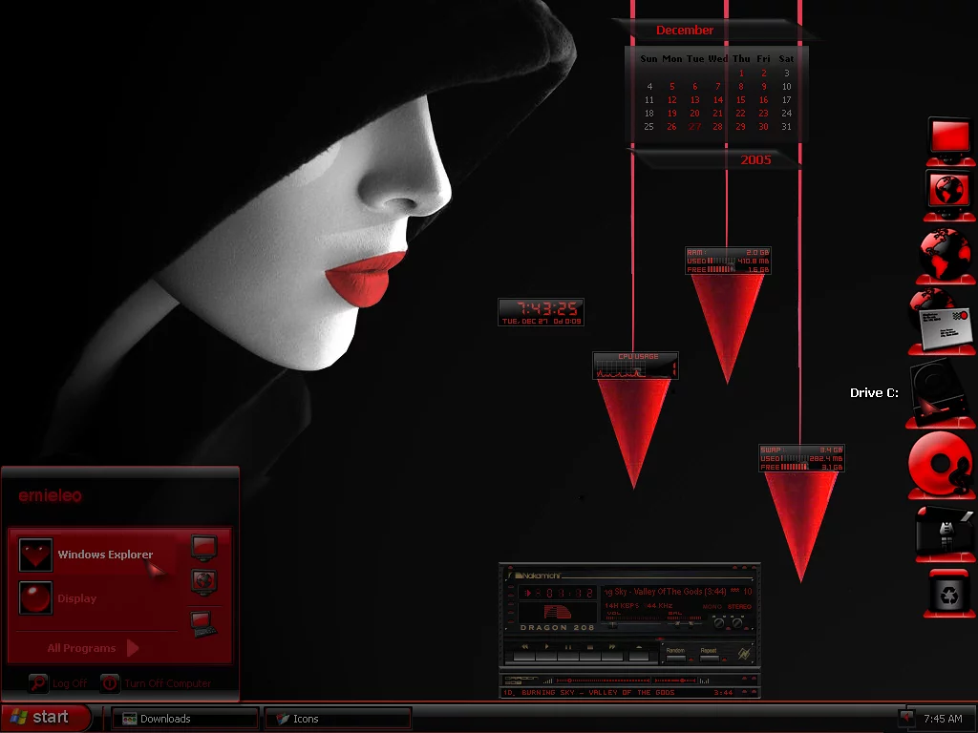Open the heart icon beside Windows Explorer
The image size is (978, 733).
[36, 555]
